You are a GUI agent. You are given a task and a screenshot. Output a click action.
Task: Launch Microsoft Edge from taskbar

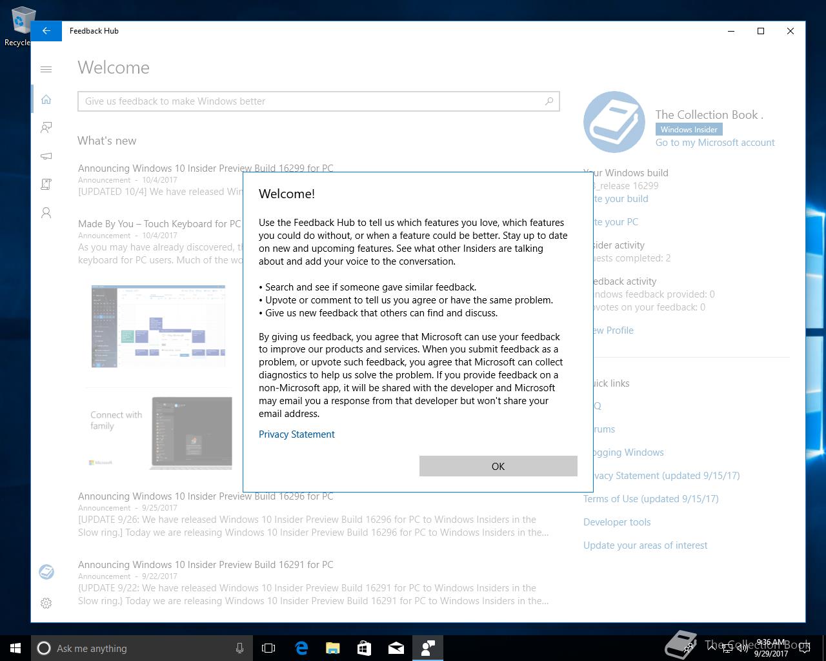[x=301, y=648]
